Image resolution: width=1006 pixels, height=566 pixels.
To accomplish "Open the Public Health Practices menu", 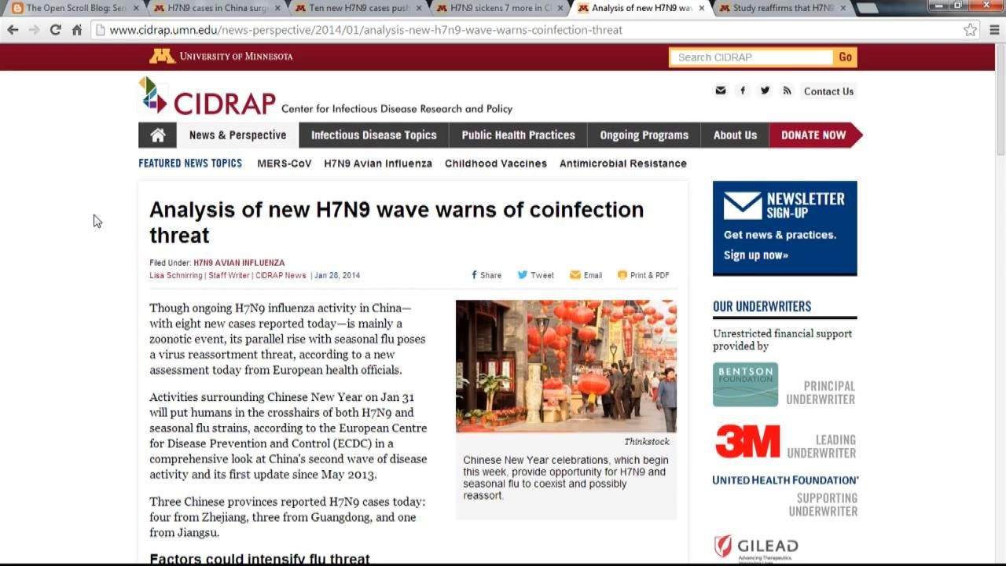I will (x=518, y=135).
